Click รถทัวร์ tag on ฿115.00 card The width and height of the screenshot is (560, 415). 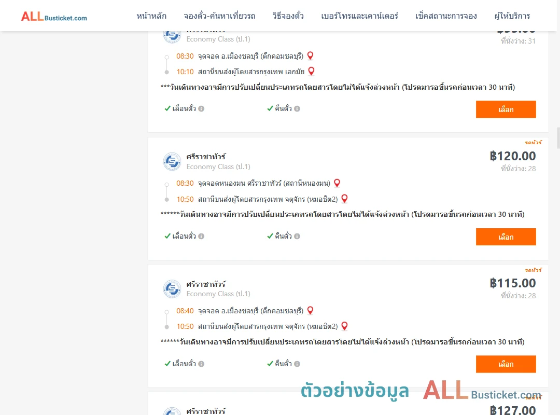(x=533, y=270)
